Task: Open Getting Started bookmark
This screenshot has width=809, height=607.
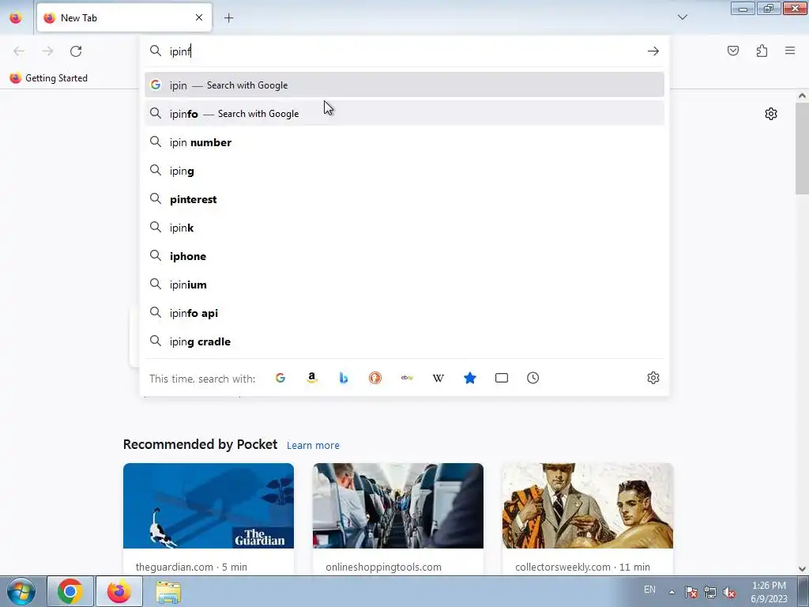Action: pos(48,78)
